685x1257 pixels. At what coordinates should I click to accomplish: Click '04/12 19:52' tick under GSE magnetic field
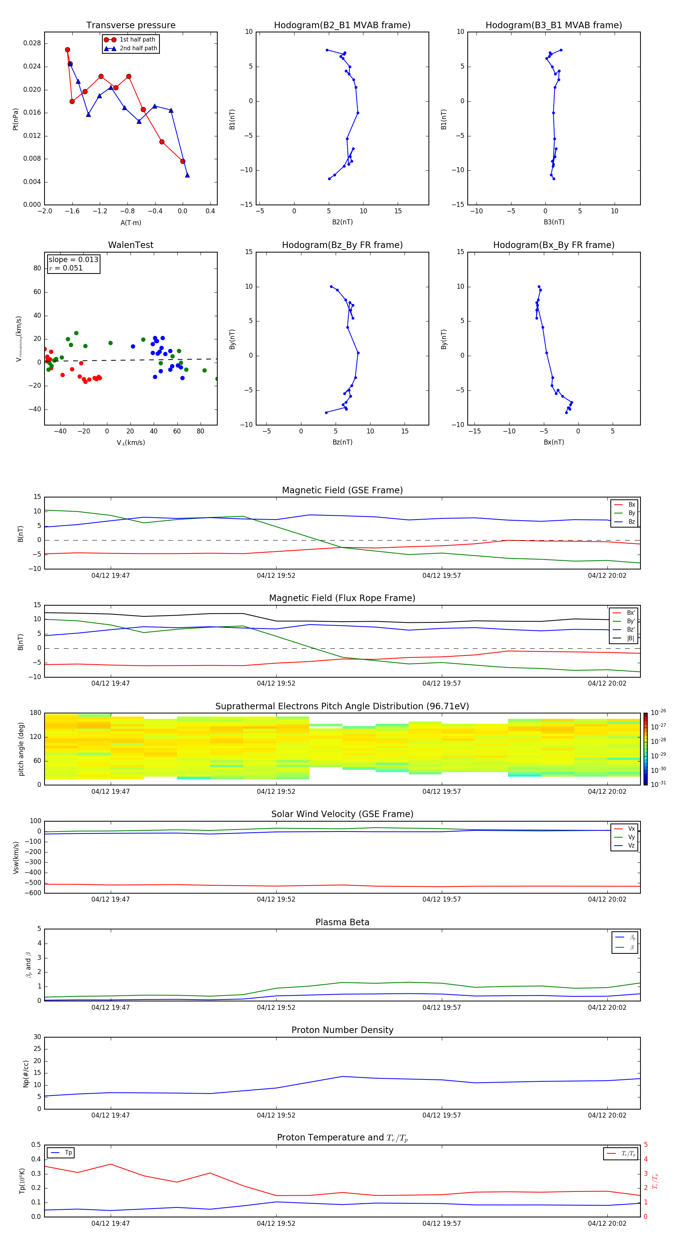(276, 576)
